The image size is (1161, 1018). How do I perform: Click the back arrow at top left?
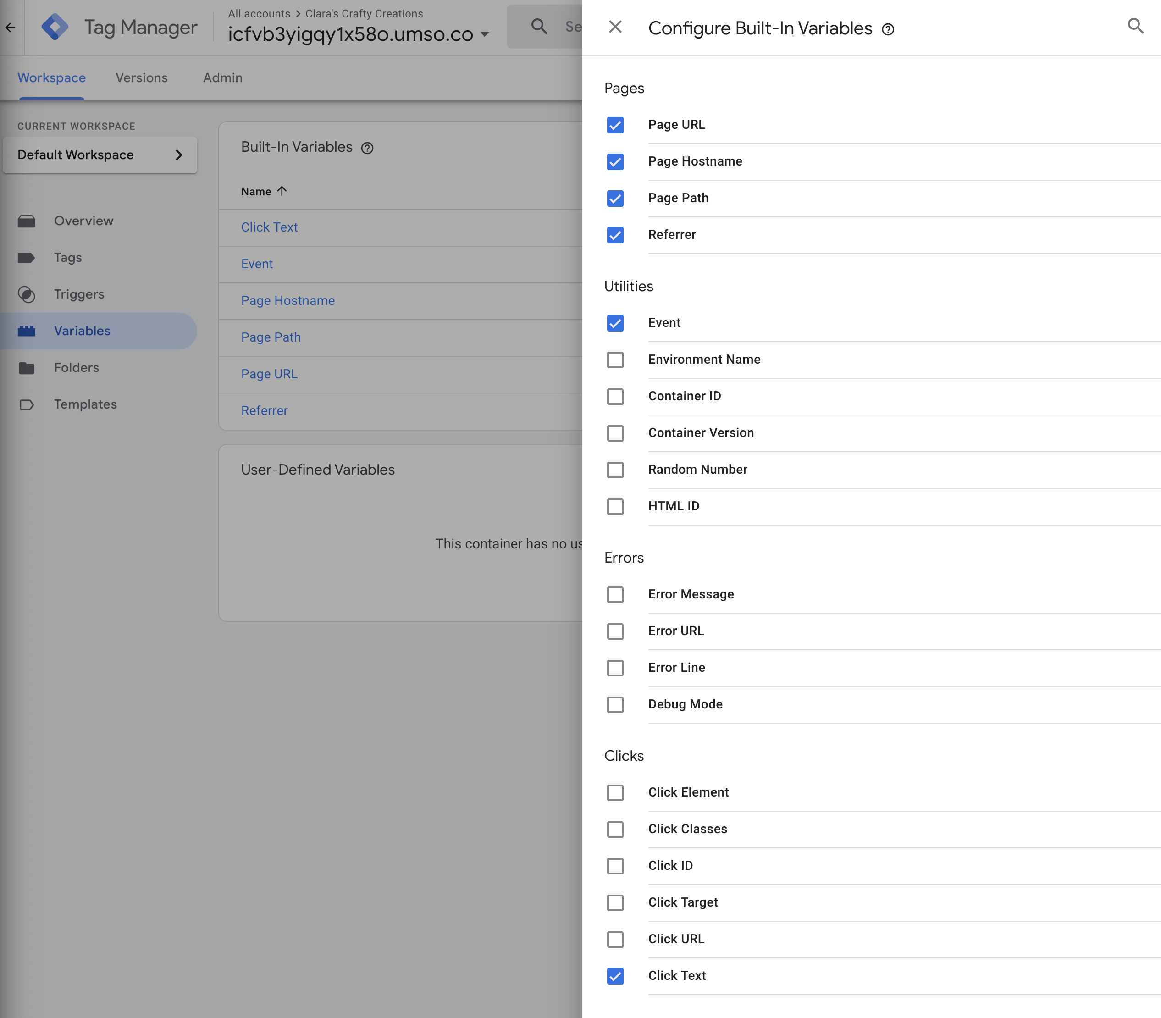(10, 27)
